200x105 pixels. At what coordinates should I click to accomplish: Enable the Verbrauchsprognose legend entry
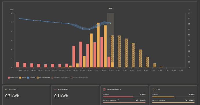(x=60, y=78)
